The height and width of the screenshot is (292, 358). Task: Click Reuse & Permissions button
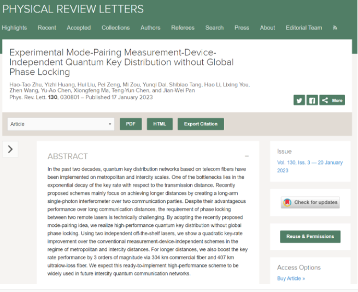(310, 237)
